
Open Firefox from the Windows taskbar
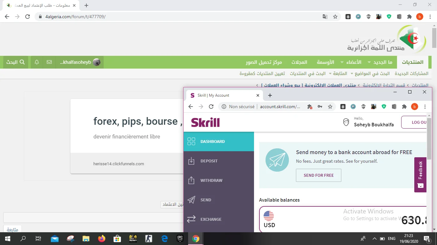102,239
